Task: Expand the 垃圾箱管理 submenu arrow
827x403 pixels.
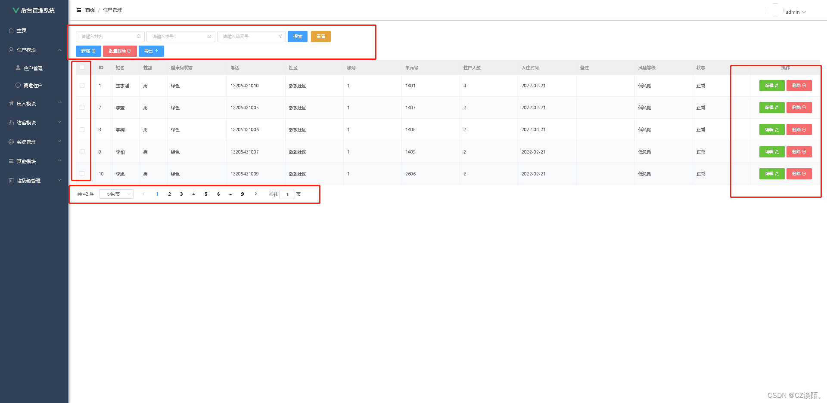Action: coord(59,180)
